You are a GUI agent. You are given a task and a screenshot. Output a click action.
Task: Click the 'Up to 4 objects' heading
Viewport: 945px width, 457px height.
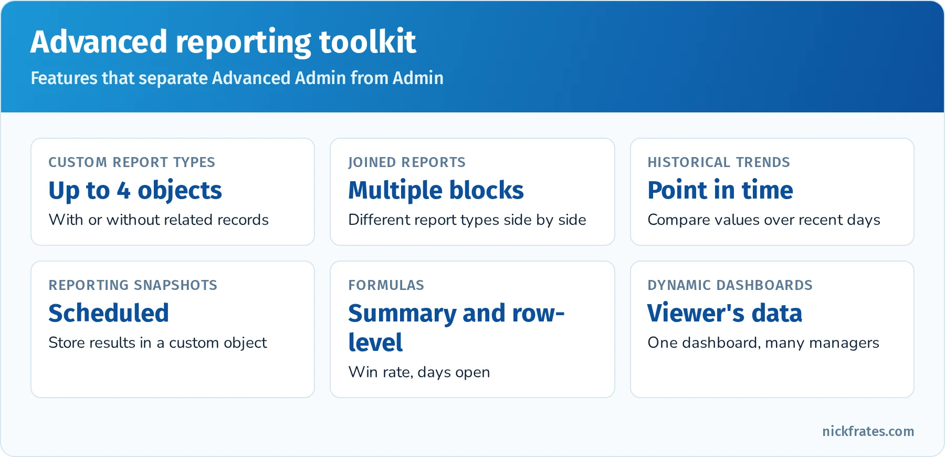(x=135, y=191)
